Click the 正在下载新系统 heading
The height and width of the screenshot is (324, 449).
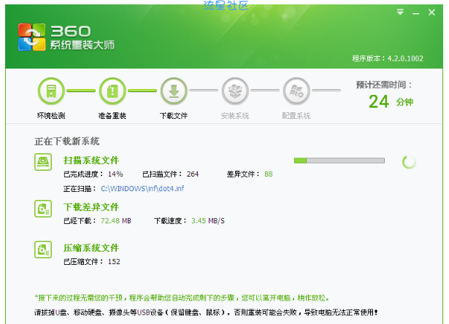(66, 141)
